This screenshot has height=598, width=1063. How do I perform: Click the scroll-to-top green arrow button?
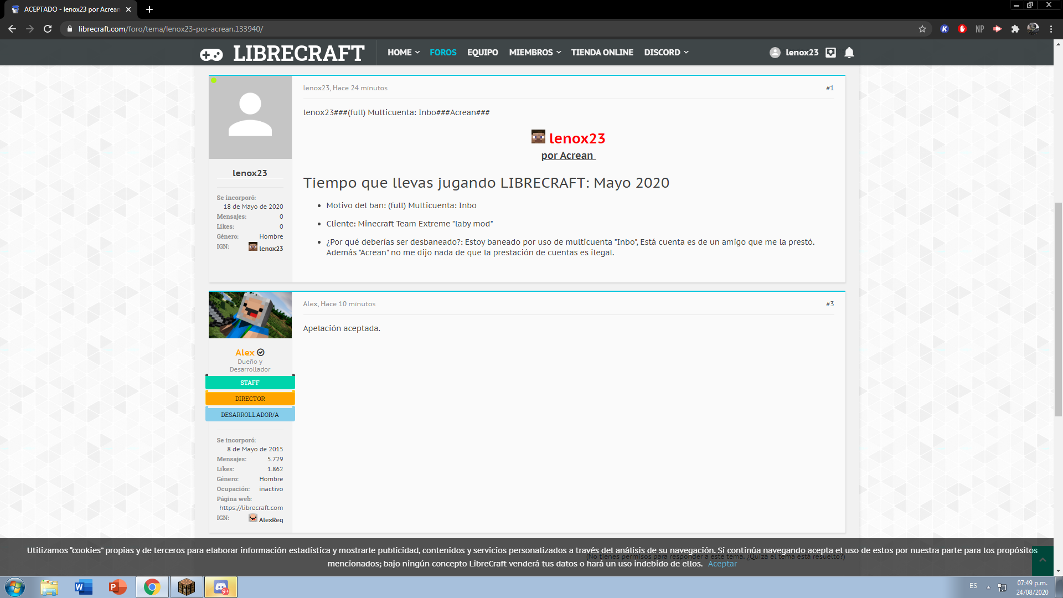coord(1043,560)
